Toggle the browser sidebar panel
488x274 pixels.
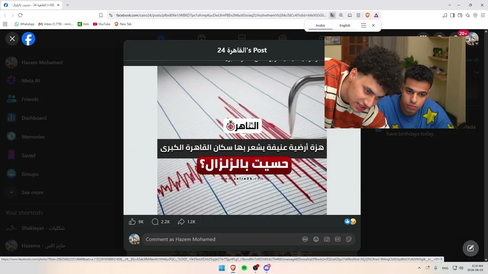(452, 15)
